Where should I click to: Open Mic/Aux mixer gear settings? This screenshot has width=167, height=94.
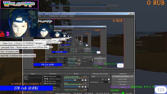pyautogui.click(x=85, y=87)
